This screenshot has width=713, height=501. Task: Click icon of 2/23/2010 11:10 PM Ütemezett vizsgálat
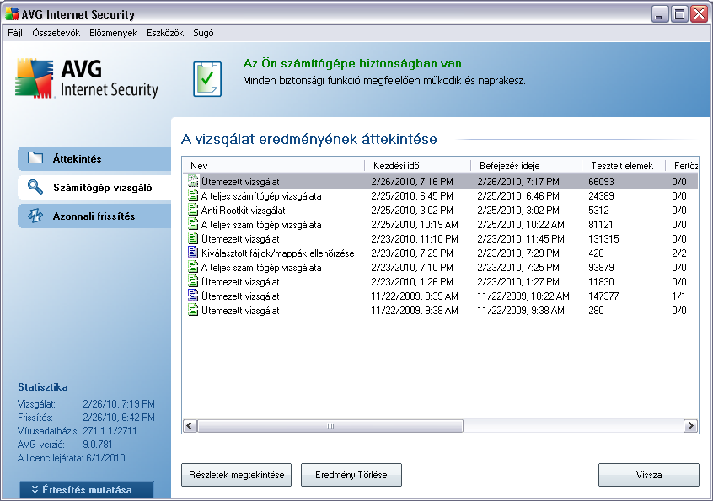pos(193,238)
